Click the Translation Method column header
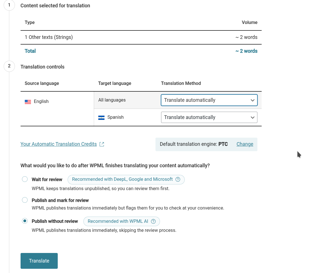 click(x=181, y=83)
